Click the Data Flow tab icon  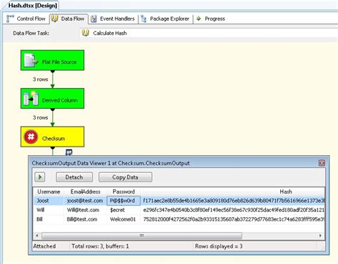click(55, 19)
